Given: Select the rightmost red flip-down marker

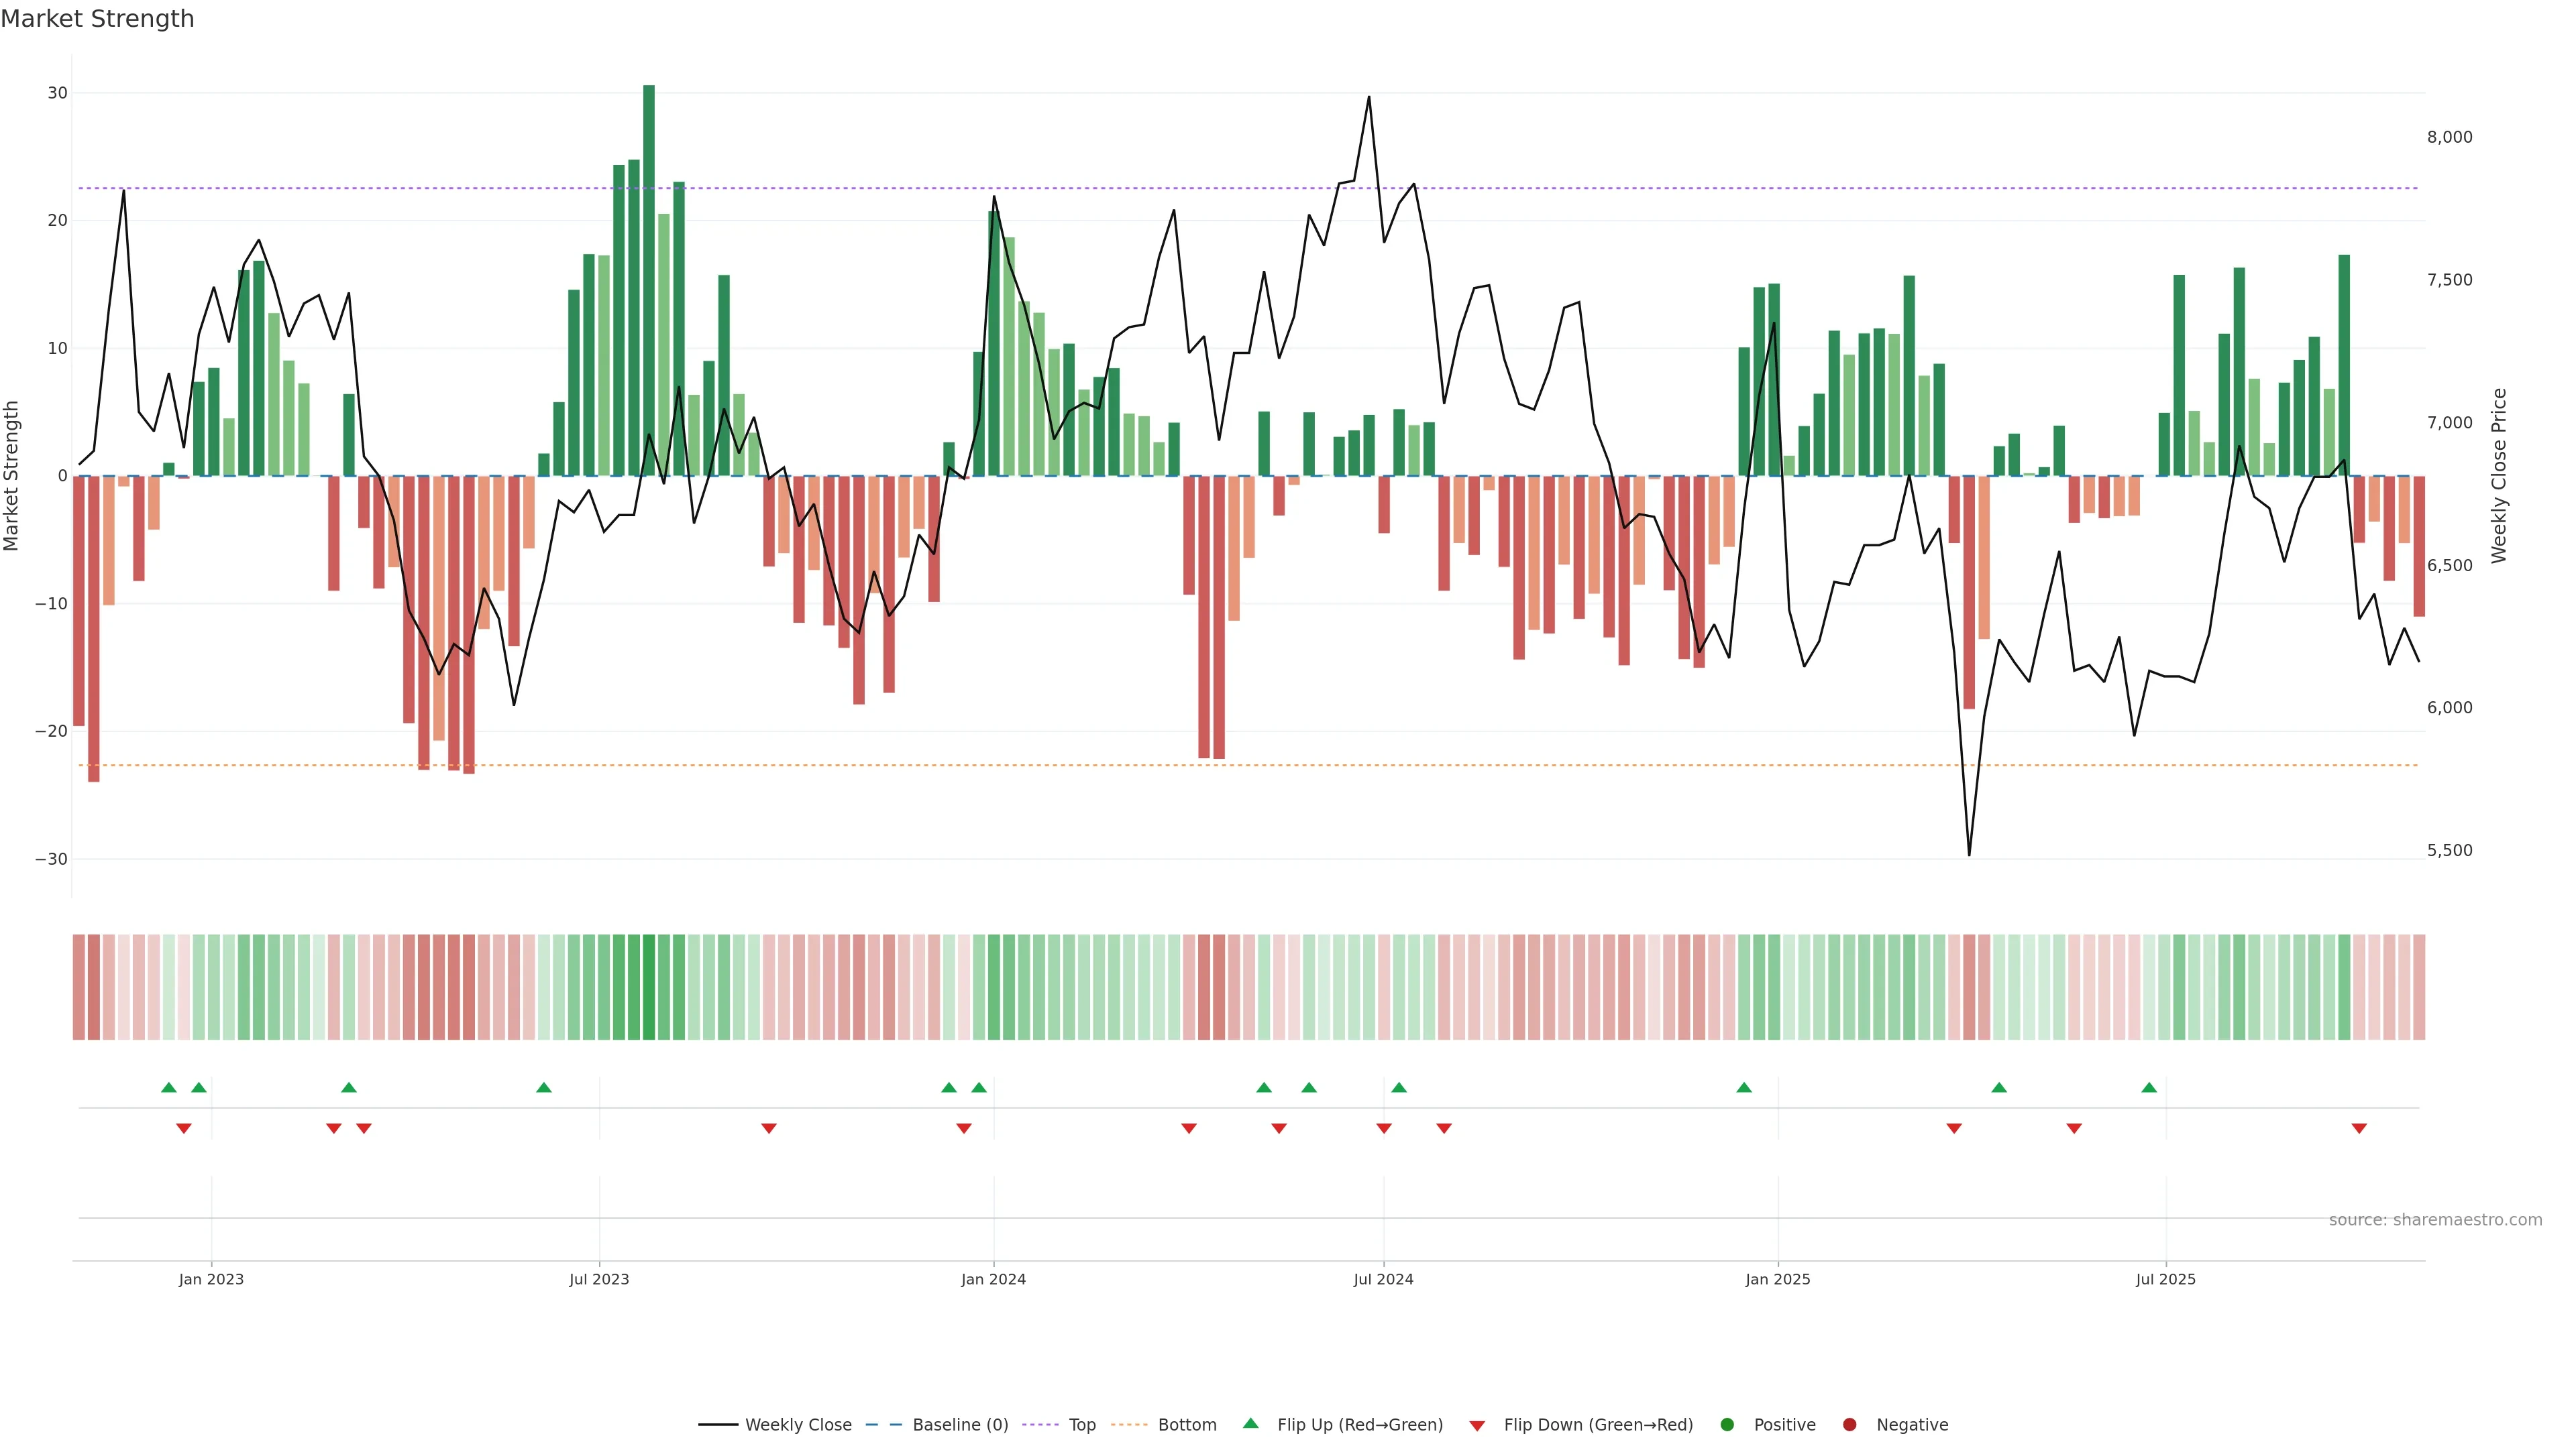Looking at the screenshot, I should [x=2359, y=1128].
